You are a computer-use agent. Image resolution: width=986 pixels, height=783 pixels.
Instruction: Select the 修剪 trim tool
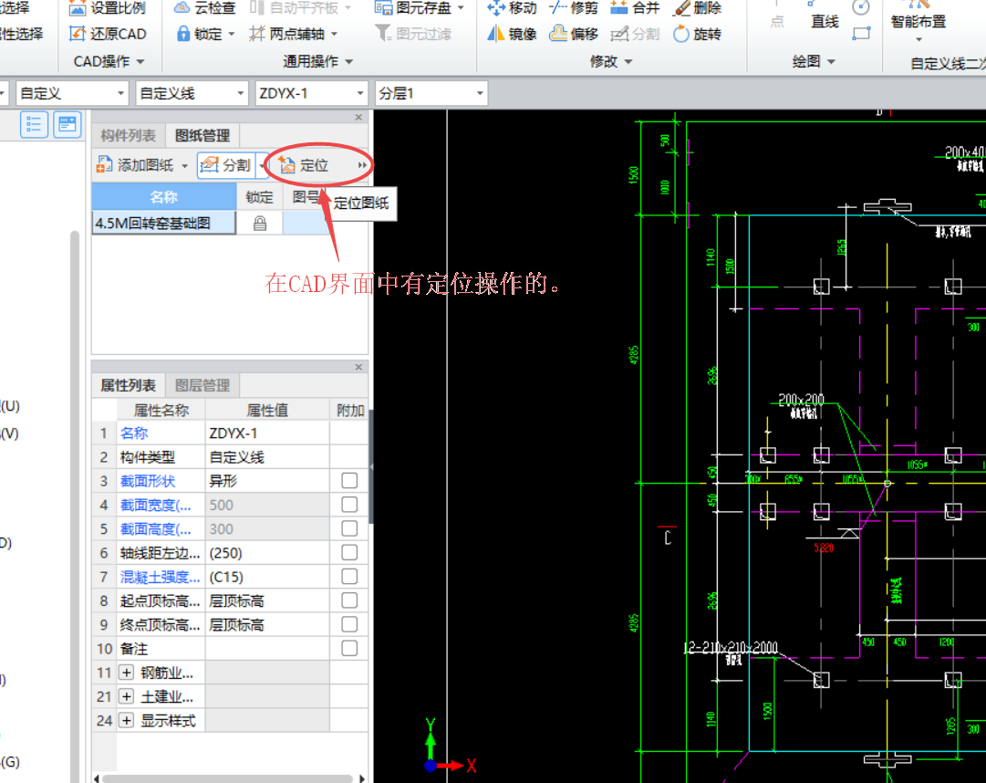point(574,8)
